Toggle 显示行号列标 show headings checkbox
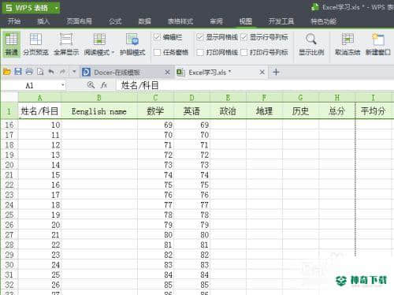Viewport: 394px width, 295px height. pyautogui.click(x=244, y=37)
